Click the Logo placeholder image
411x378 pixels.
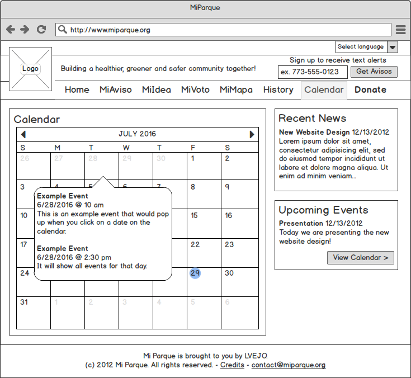[30, 69]
